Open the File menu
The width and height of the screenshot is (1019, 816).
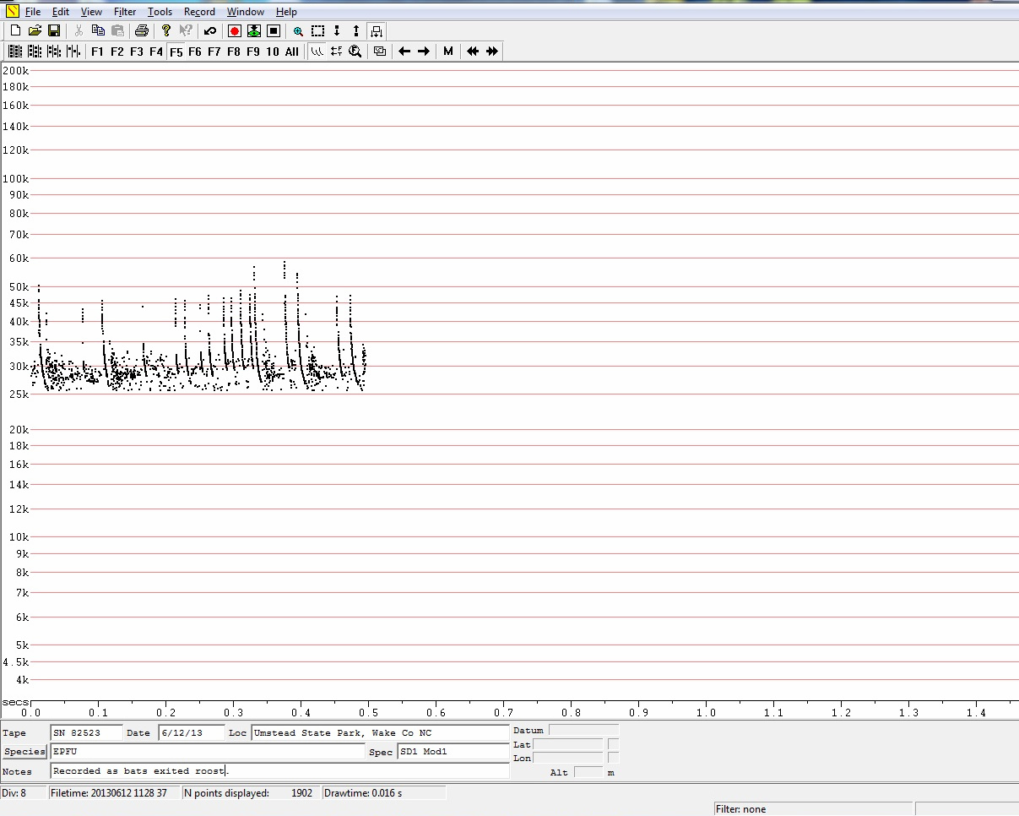click(x=33, y=12)
